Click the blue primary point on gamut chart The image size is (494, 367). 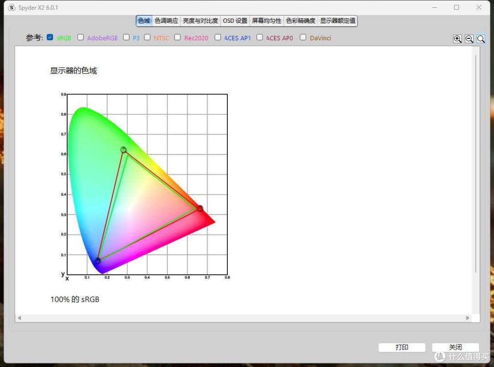pyautogui.click(x=98, y=260)
